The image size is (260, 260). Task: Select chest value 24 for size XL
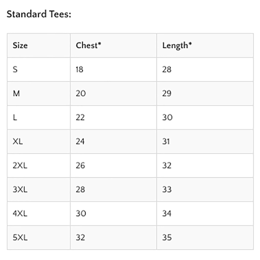(80, 141)
